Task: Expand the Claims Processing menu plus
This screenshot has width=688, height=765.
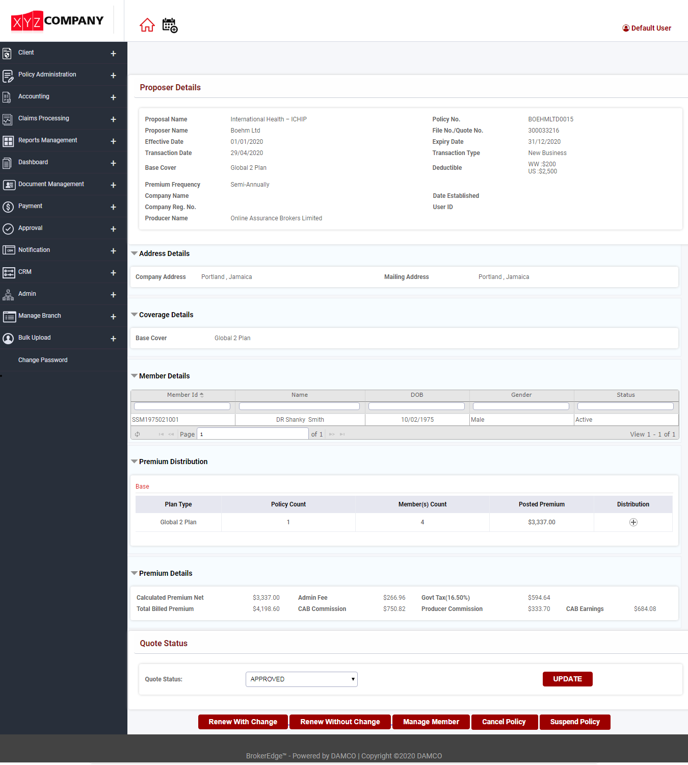Action: pos(113,119)
